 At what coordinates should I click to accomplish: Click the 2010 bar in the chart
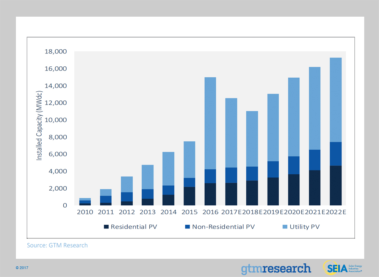click(x=85, y=202)
